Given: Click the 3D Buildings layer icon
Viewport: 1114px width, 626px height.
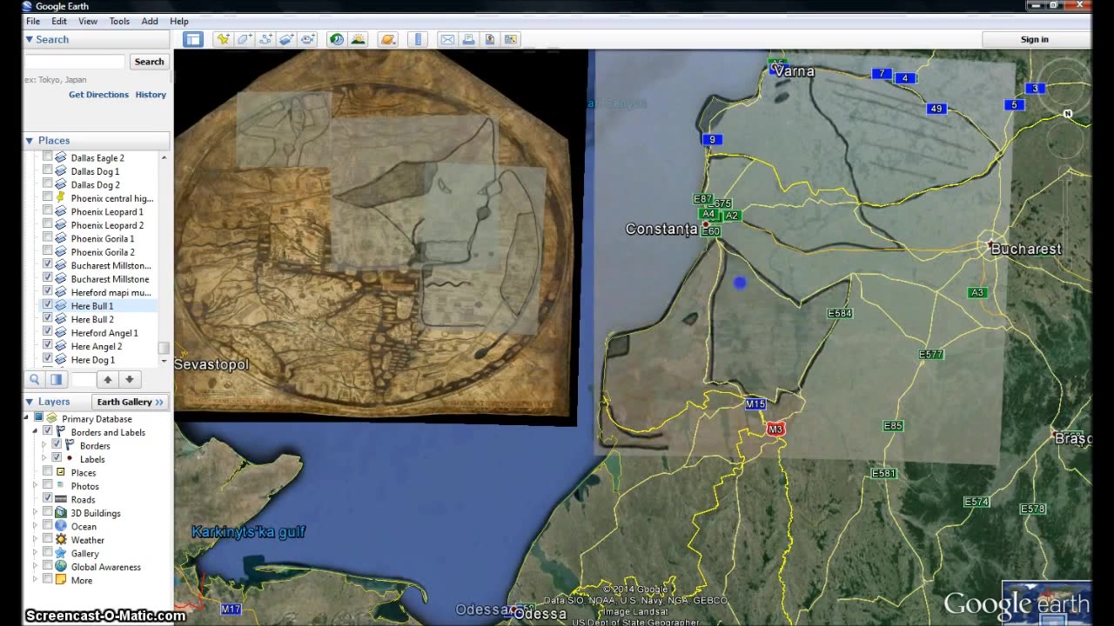Looking at the screenshot, I should click(61, 513).
